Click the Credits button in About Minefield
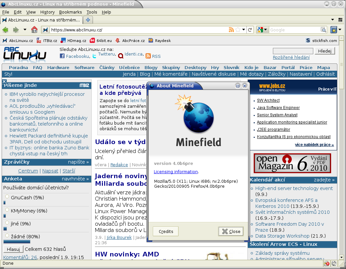This screenshot has height=269, width=346. (166, 231)
